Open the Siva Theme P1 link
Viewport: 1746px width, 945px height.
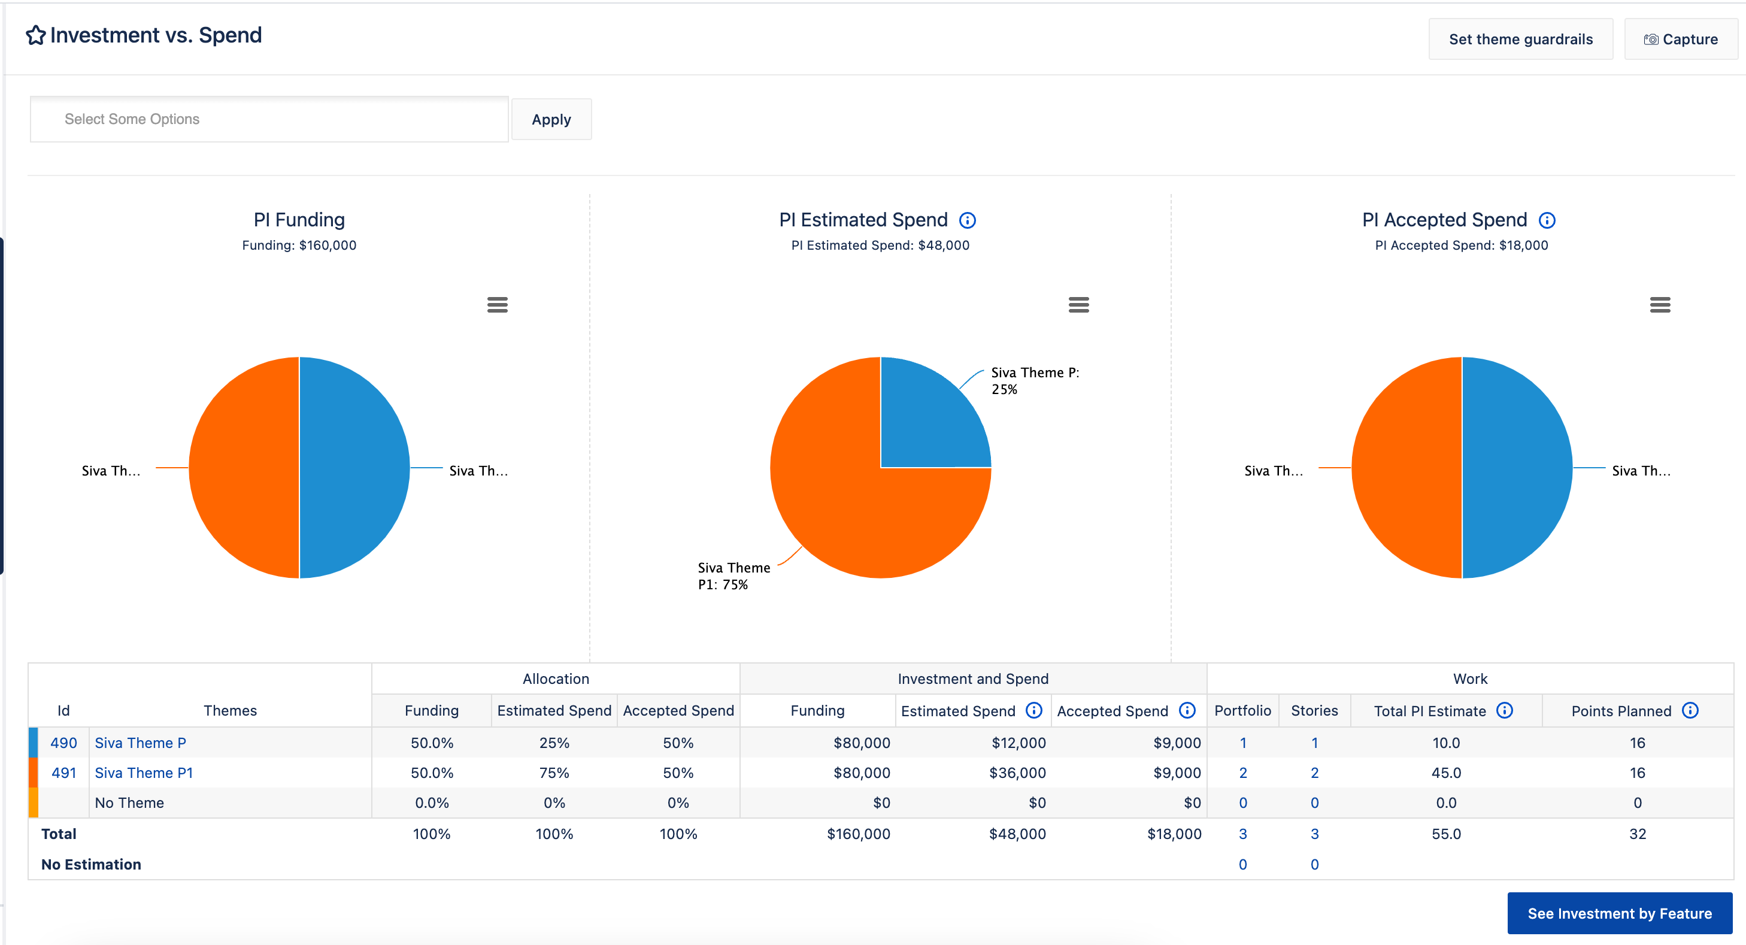tap(144, 772)
